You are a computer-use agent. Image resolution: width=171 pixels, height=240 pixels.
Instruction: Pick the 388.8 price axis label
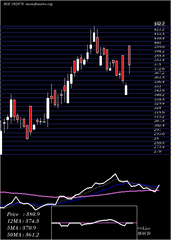click(159, 56)
